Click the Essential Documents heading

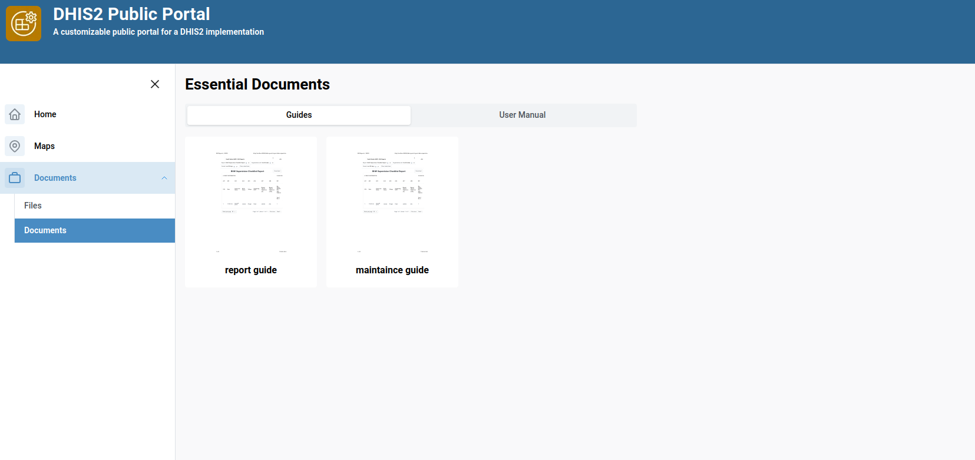257,84
